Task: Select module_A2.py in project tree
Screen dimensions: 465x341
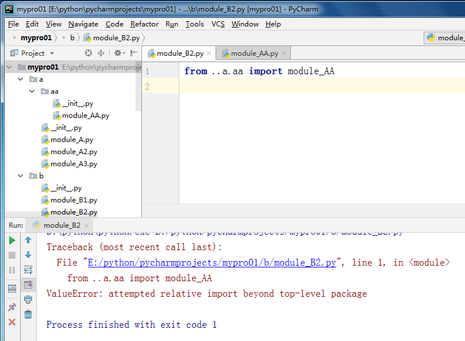Action: point(70,152)
